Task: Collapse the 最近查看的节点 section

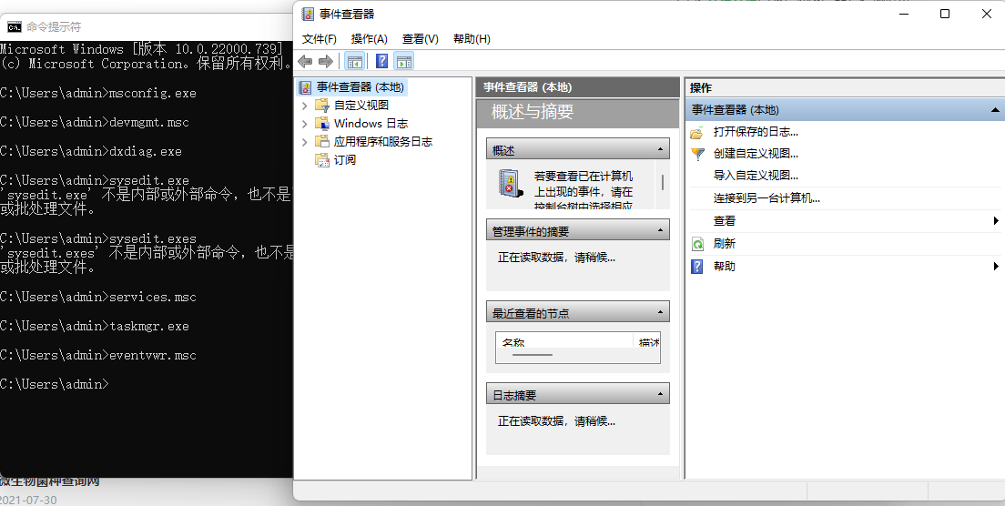Action: tap(660, 312)
